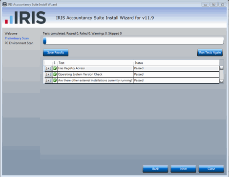Screen dimensions: 229x177
Task: Click the IRIS logo in the header
Action: 25,18
